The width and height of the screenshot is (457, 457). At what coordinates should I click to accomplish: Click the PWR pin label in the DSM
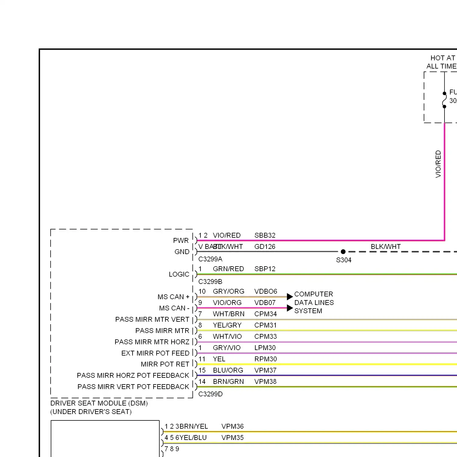tap(181, 240)
